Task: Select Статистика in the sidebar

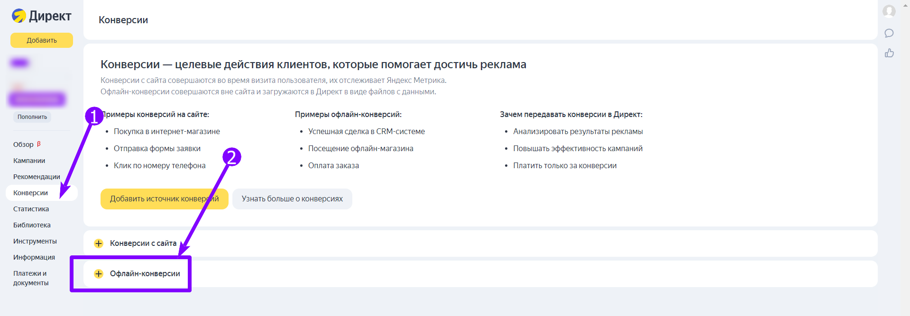Action: pos(31,209)
